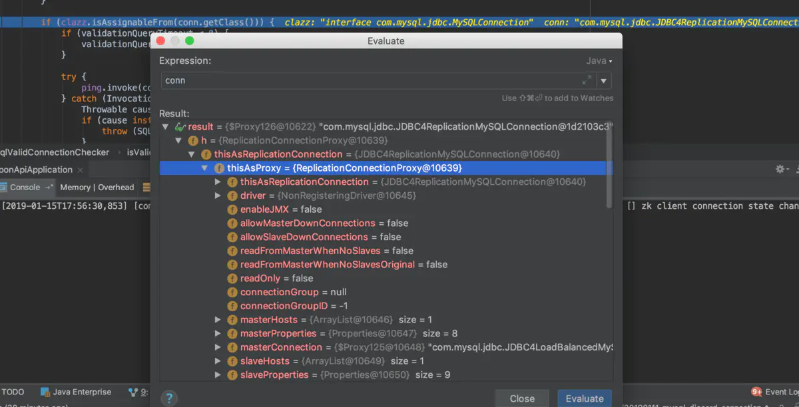Image resolution: width=799 pixels, height=407 pixels.
Task: Click the Event Log notification badge
Action: [x=756, y=392]
